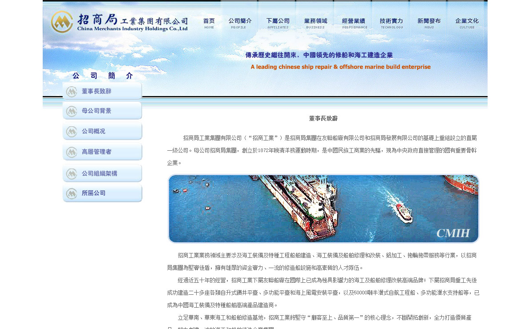Select 母公司背景 in the sidebar
Viewport: 529px width, 329px height.
pos(102,111)
